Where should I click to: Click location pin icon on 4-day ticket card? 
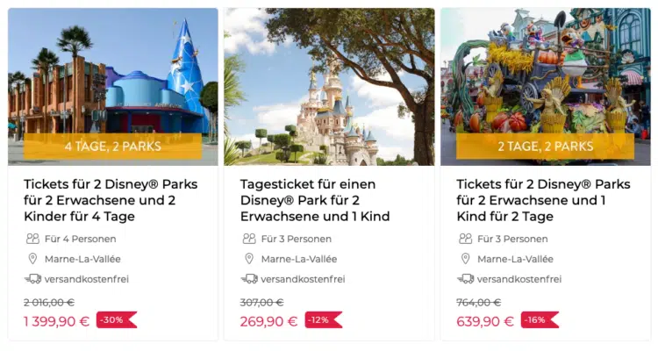point(32,259)
